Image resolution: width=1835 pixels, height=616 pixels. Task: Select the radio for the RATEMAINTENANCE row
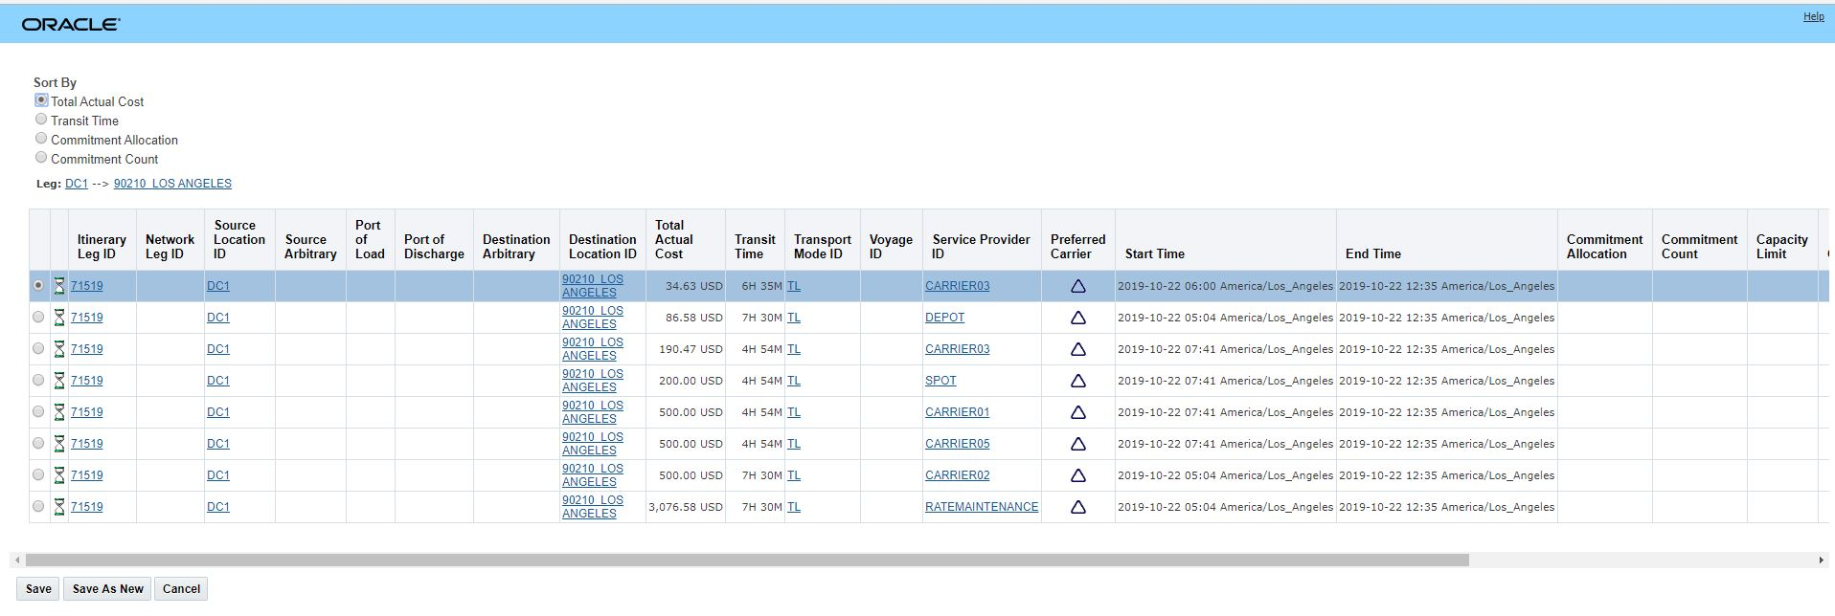tap(38, 506)
